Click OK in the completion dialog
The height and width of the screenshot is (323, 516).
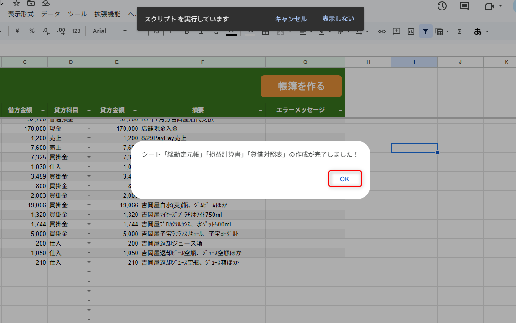[344, 179]
